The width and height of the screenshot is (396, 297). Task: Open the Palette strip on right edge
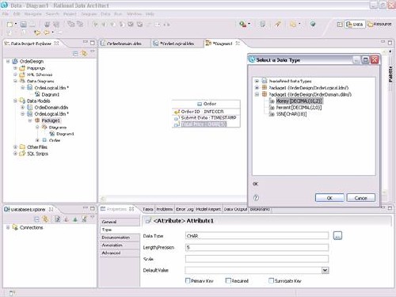point(390,74)
